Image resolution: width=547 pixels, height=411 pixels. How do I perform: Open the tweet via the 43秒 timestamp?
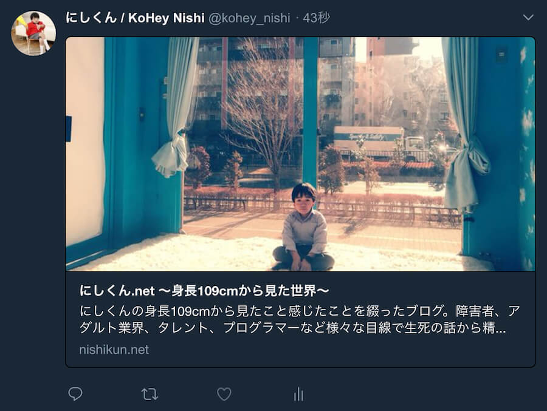pos(316,18)
